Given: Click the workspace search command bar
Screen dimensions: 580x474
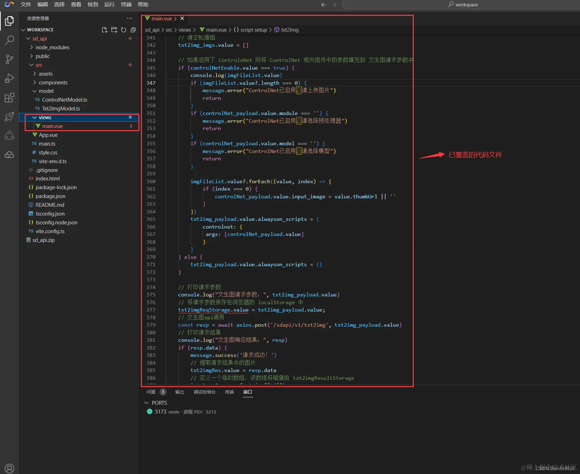Looking at the screenshot, I should [463, 5].
